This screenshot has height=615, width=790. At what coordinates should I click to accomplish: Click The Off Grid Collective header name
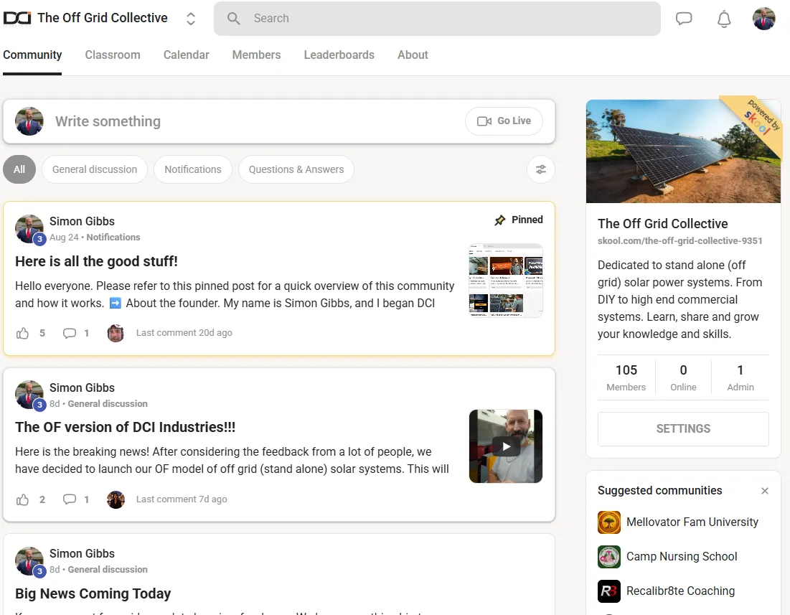coord(103,18)
